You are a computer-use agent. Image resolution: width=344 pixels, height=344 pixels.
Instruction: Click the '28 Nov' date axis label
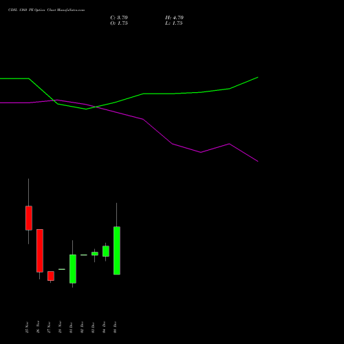coord(60,327)
